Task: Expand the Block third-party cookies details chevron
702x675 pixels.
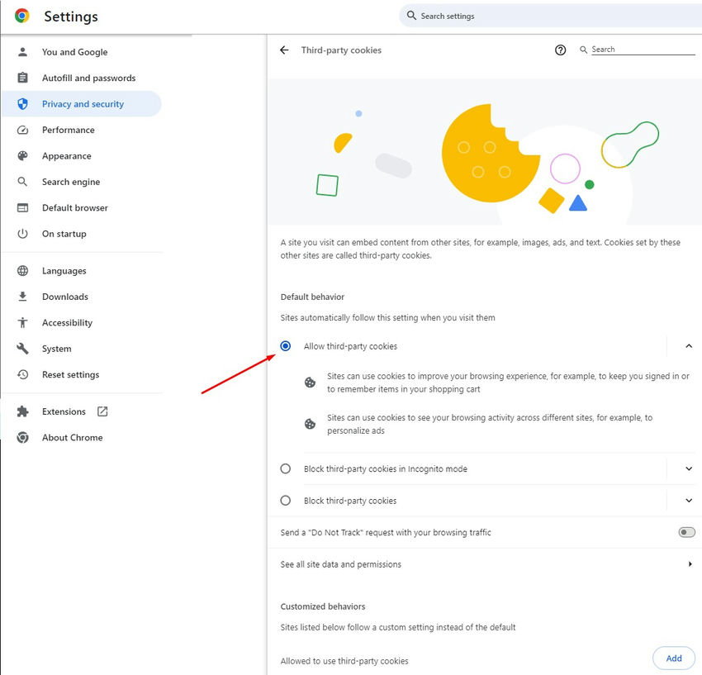Action: point(689,501)
